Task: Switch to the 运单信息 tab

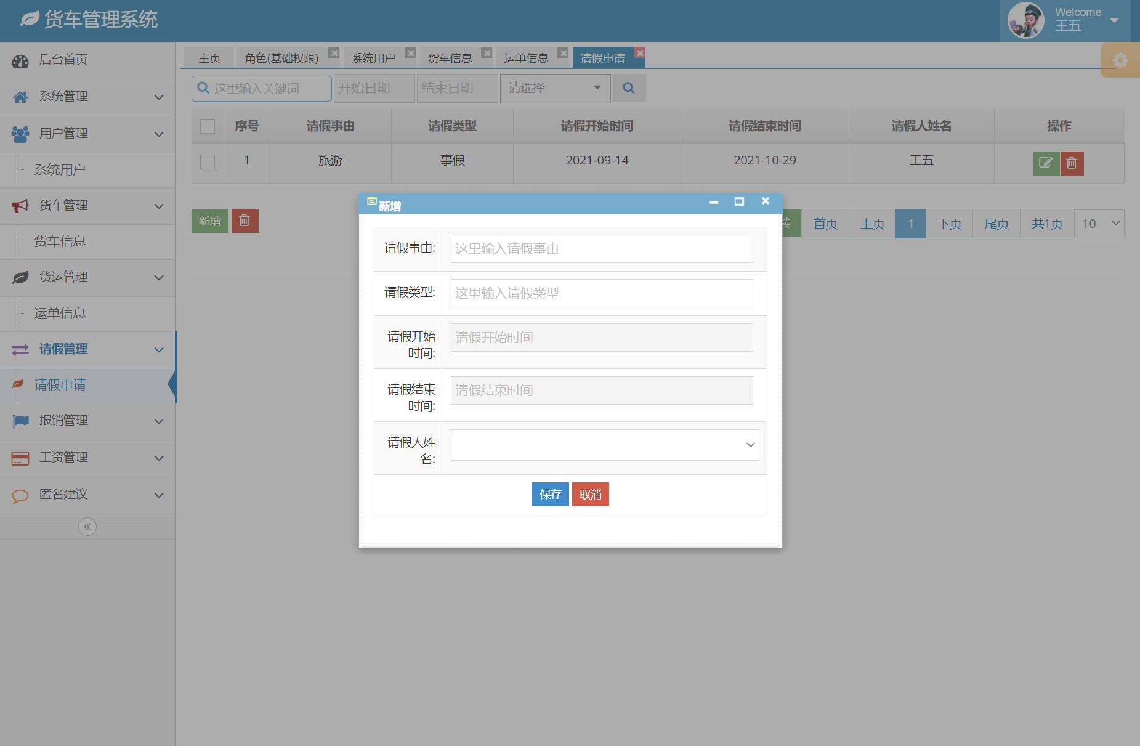Action: click(527, 57)
